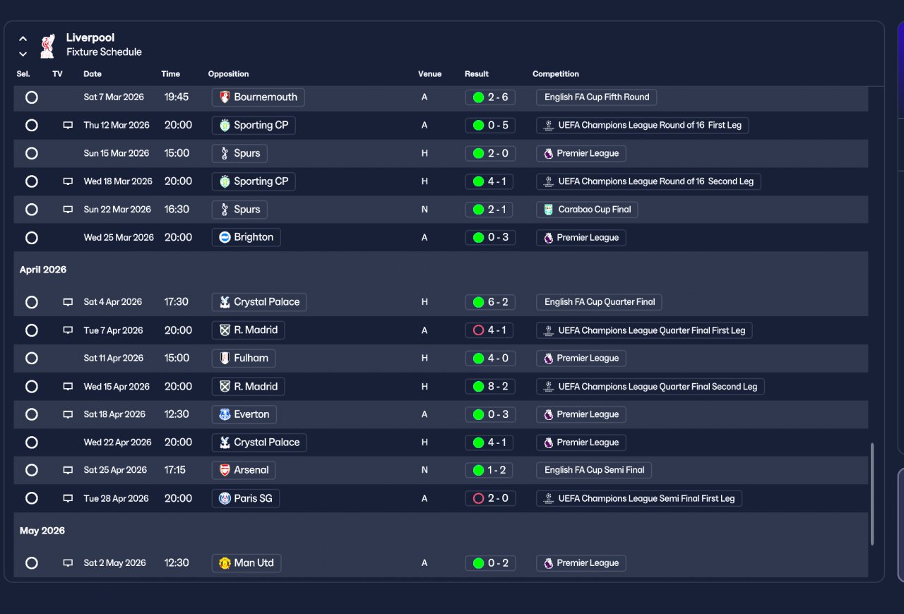Sort by the Competition column header
This screenshot has height=614, width=904.
click(x=556, y=74)
